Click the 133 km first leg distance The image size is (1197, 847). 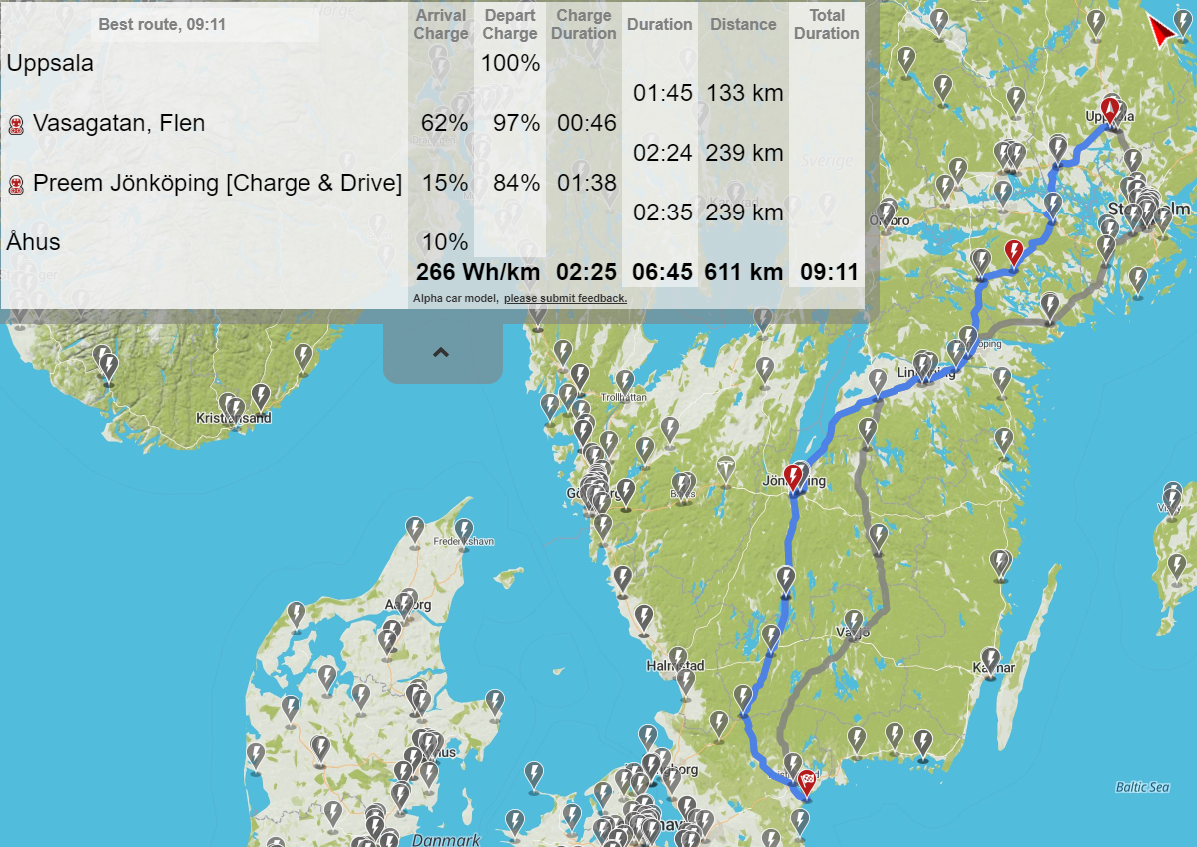pos(745,93)
